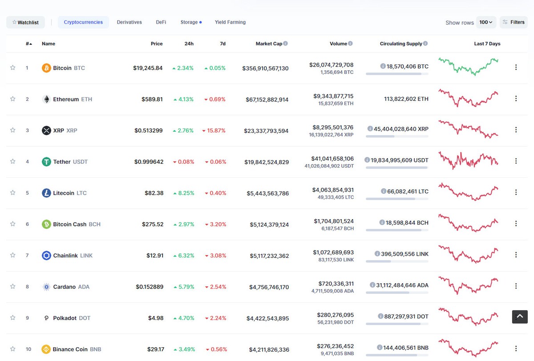This screenshot has width=534, height=361.
Task: Click the scroll-to-top arrow button
Action: [x=519, y=317]
